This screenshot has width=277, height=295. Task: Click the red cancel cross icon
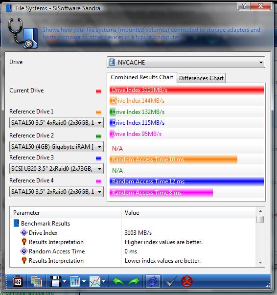[187, 282]
